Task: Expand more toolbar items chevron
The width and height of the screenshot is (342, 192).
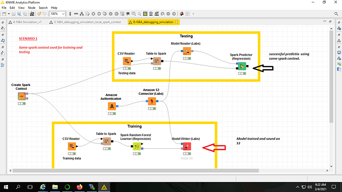Action: click(193, 14)
